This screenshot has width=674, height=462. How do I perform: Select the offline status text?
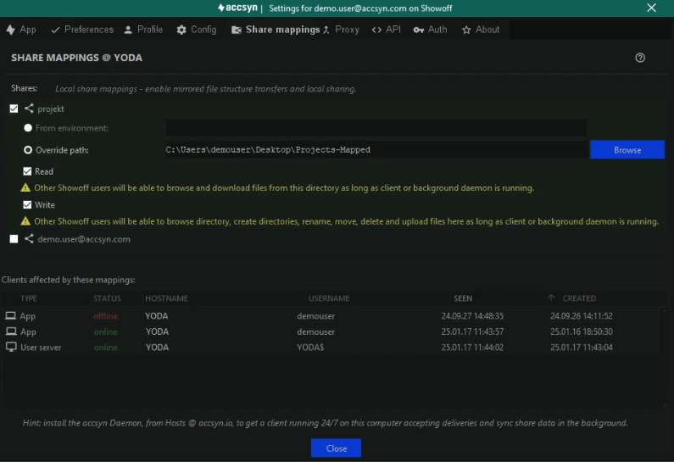(x=106, y=316)
